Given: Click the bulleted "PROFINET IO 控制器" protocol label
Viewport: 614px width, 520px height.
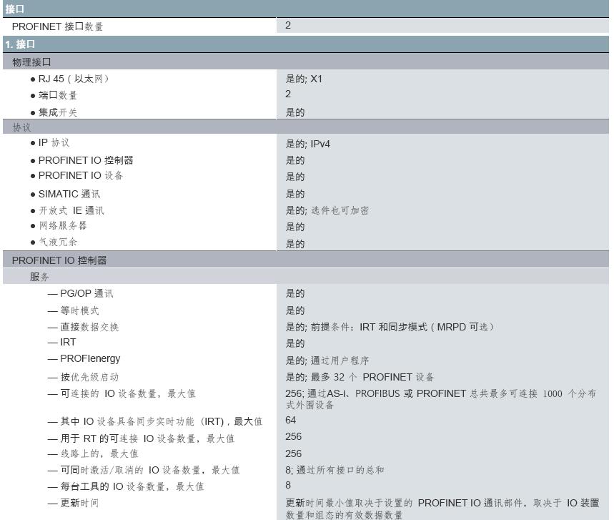Looking at the screenshot, I should tap(86, 160).
